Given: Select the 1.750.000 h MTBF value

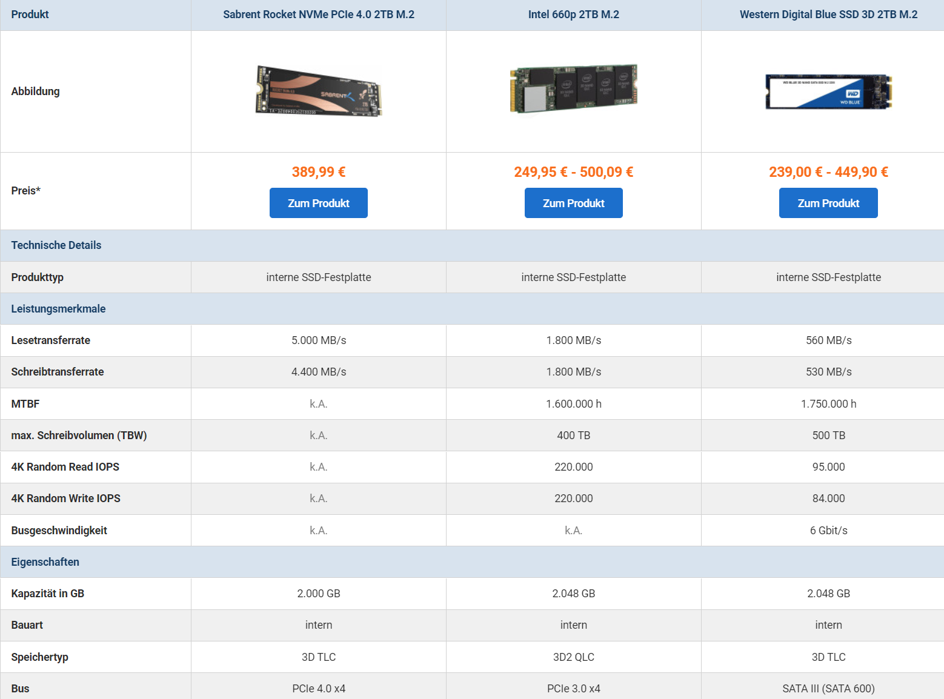Looking at the screenshot, I should coord(828,404).
